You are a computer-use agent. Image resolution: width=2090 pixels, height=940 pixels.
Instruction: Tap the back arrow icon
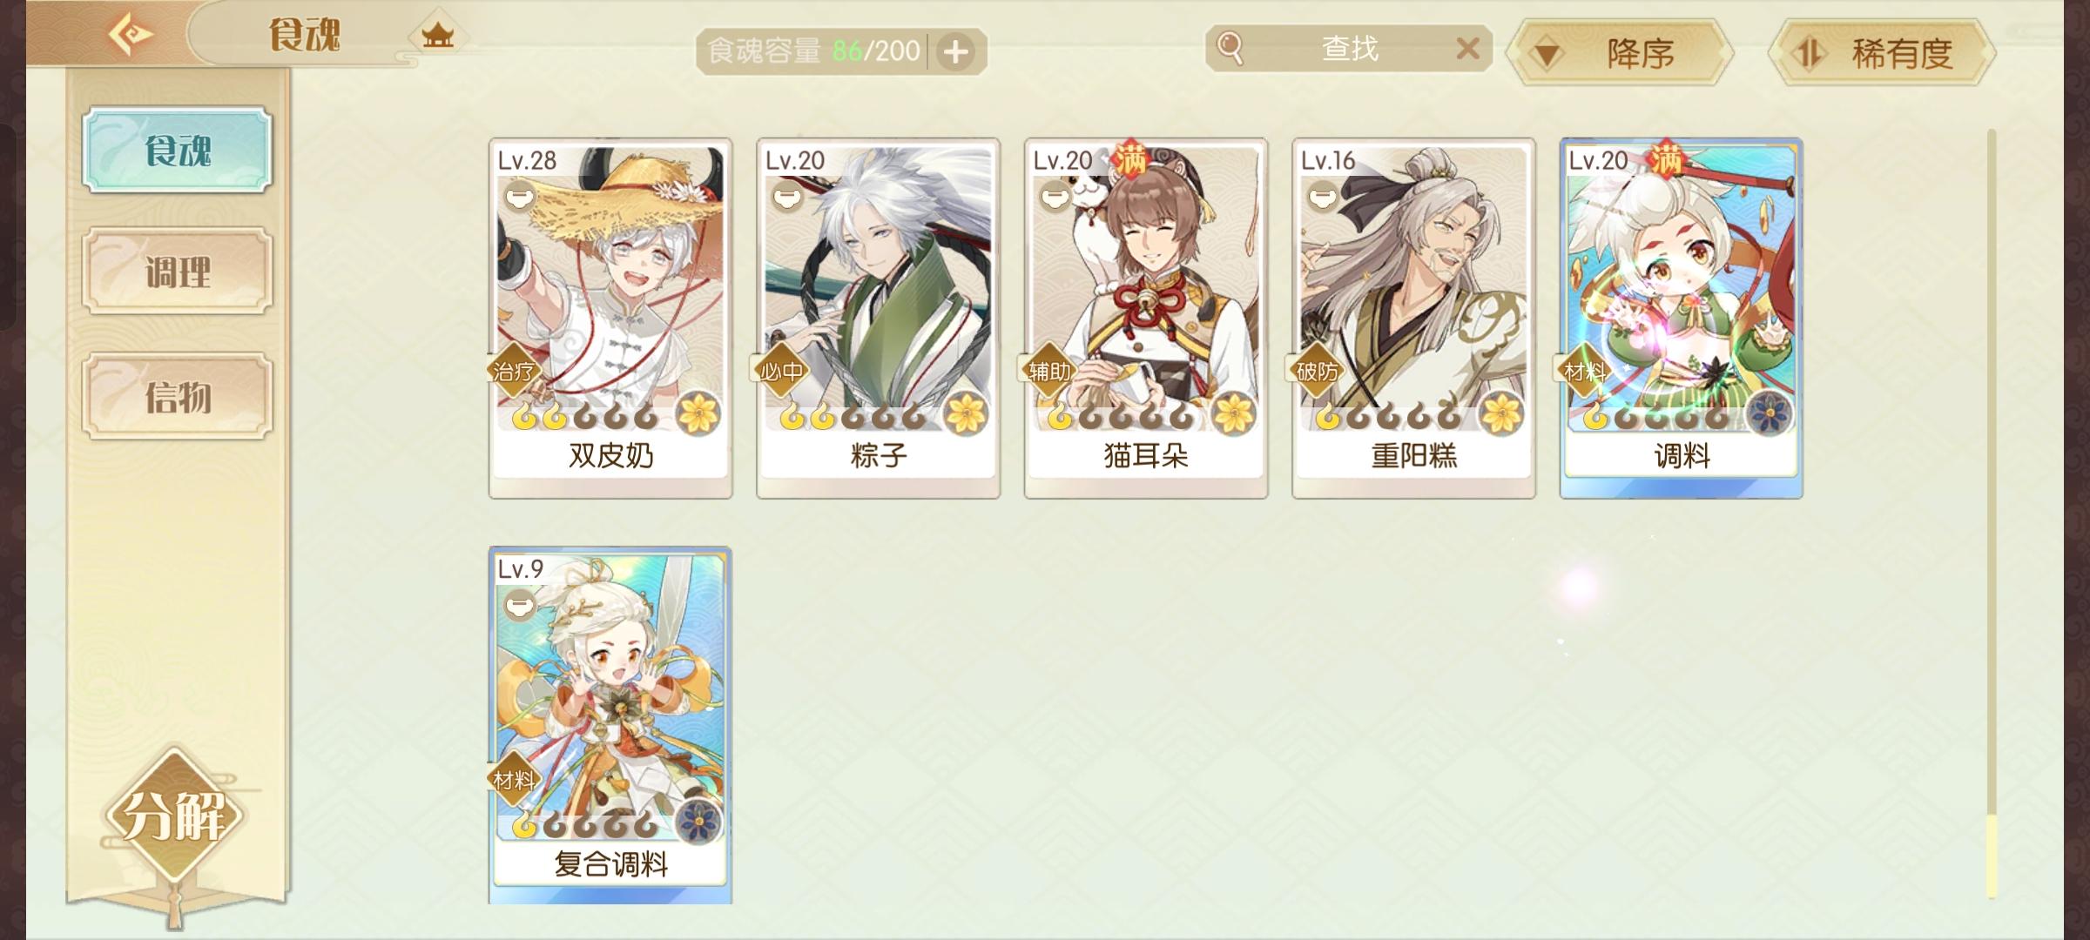point(131,35)
